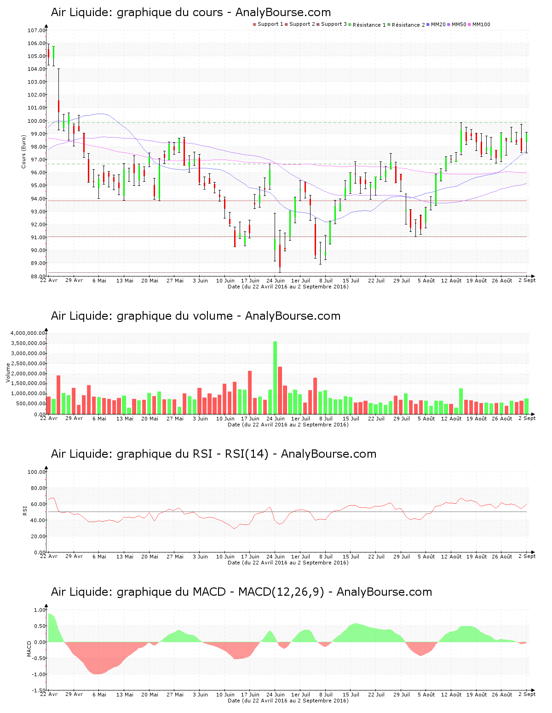Click the Résistance 2 green legend square
The image size is (552, 713).
tap(389, 24)
